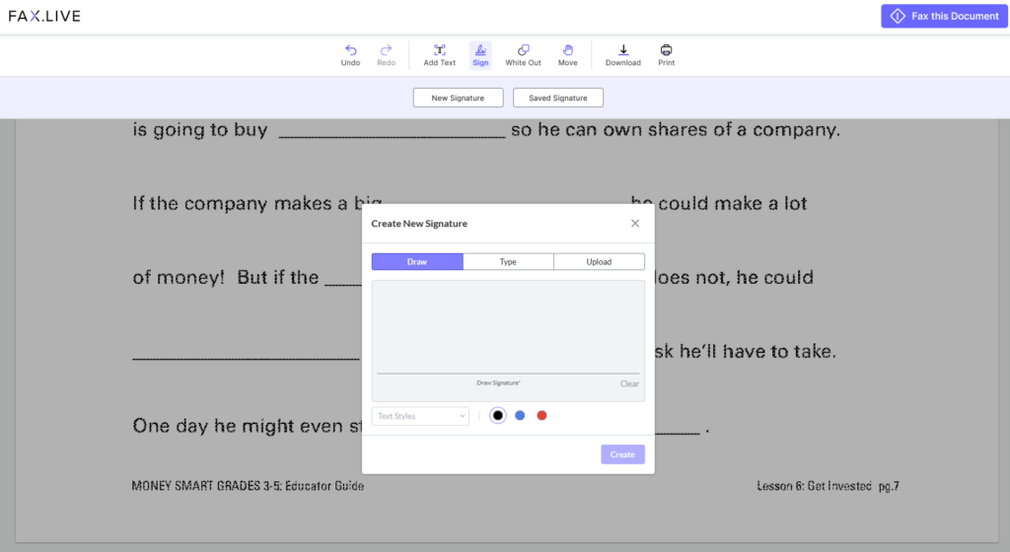The height and width of the screenshot is (552, 1010).
Task: Click the 'Draw Signature' label text
Action: point(498,382)
